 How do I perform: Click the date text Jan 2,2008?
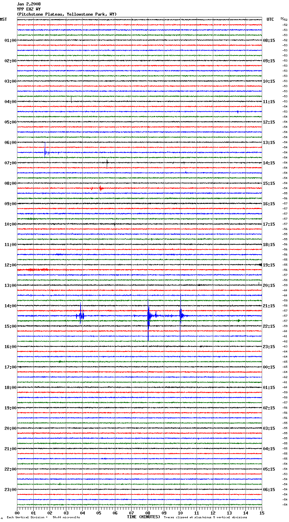(29, 4)
